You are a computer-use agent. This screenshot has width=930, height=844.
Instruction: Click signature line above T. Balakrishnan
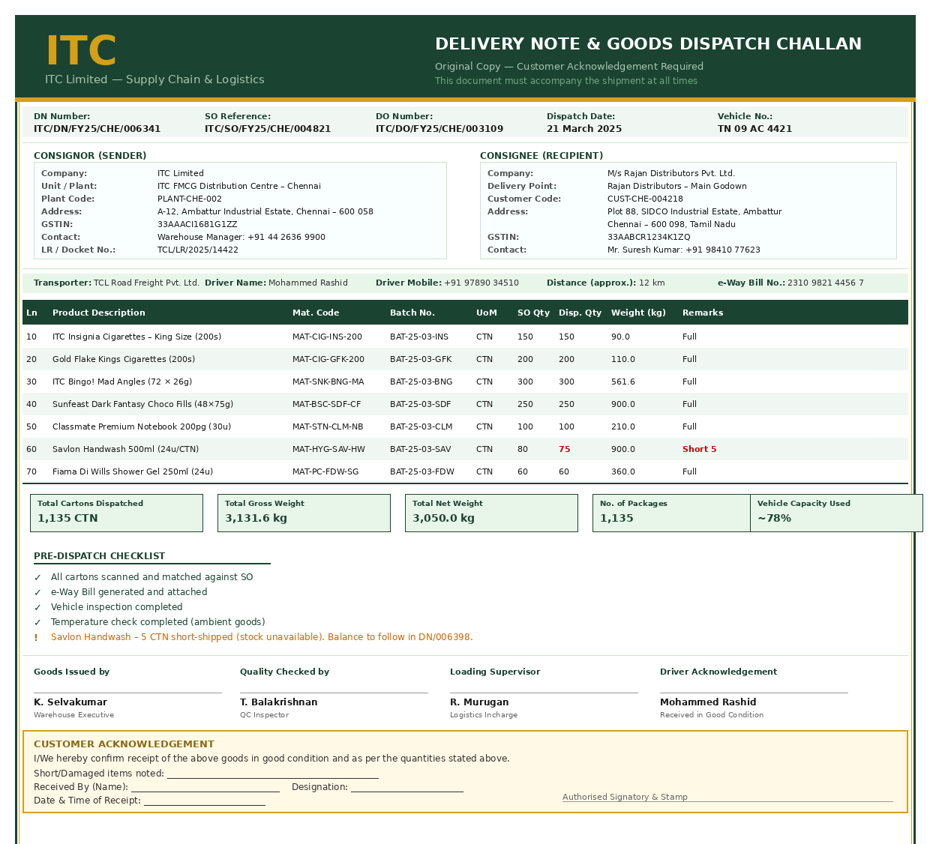coord(334,693)
